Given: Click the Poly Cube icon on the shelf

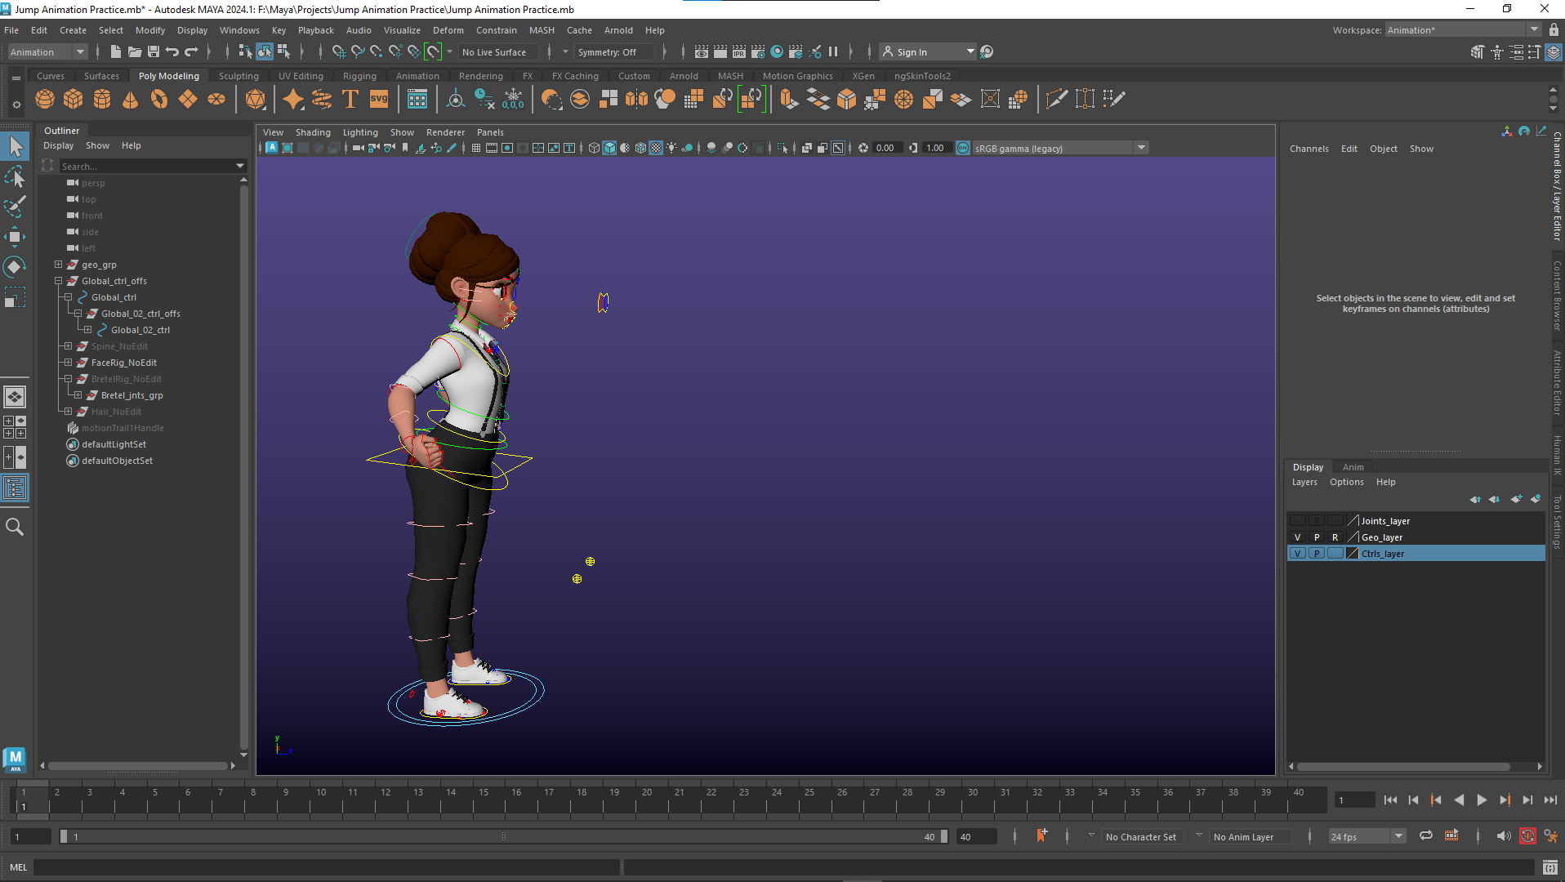Looking at the screenshot, I should click(x=74, y=99).
